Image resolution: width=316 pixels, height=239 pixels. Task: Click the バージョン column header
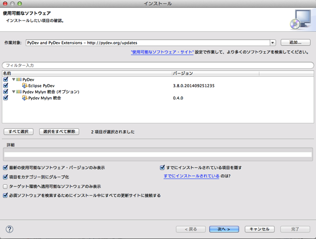click(x=215, y=74)
